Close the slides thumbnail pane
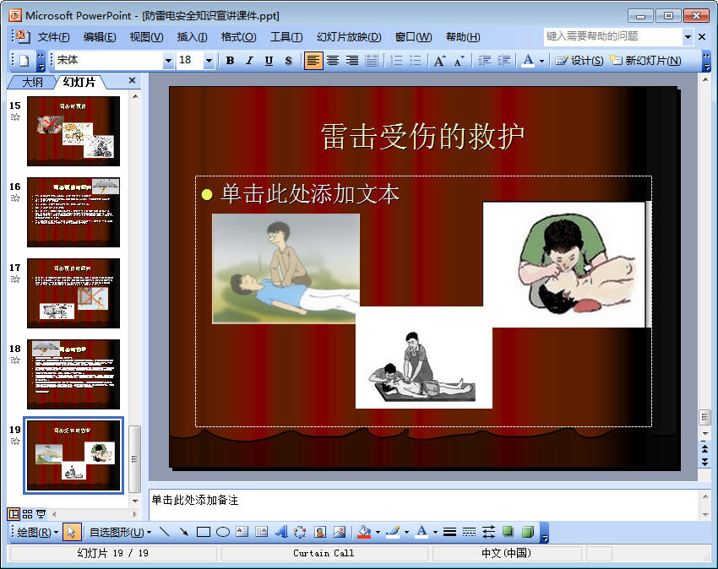 click(132, 80)
